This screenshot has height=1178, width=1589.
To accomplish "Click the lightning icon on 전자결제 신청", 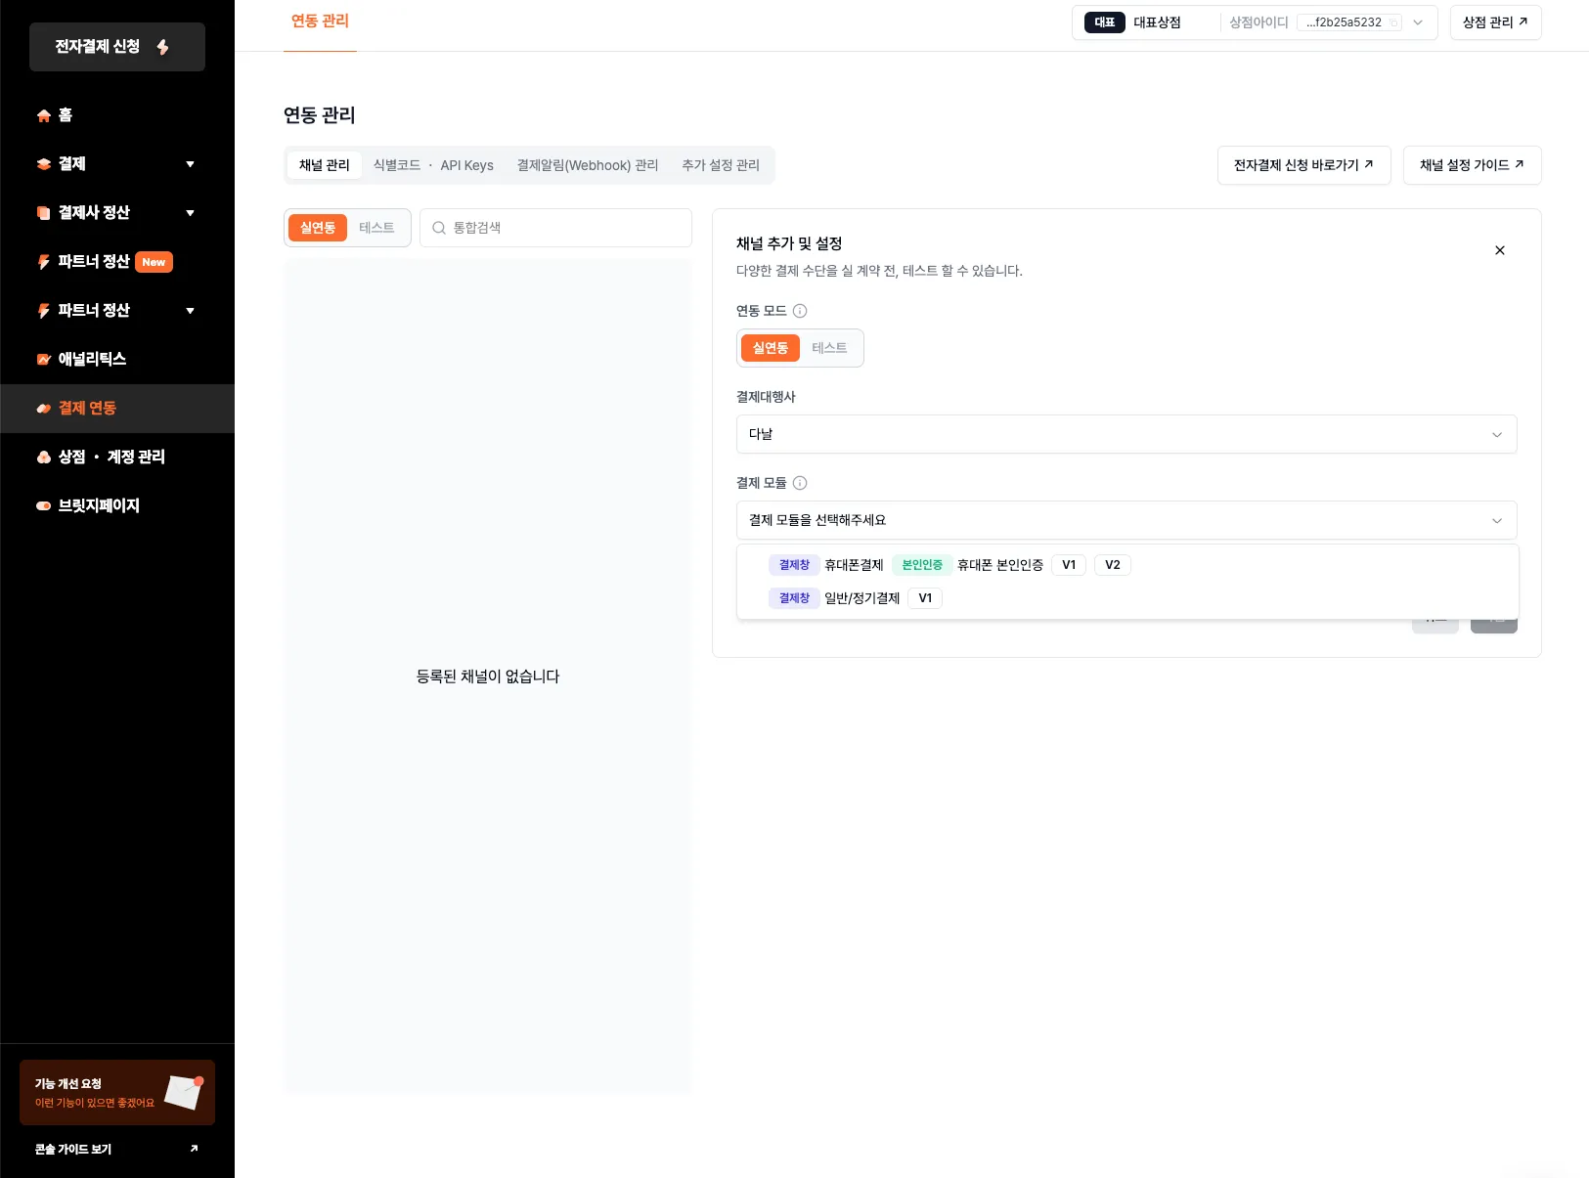I will pyautogui.click(x=162, y=47).
